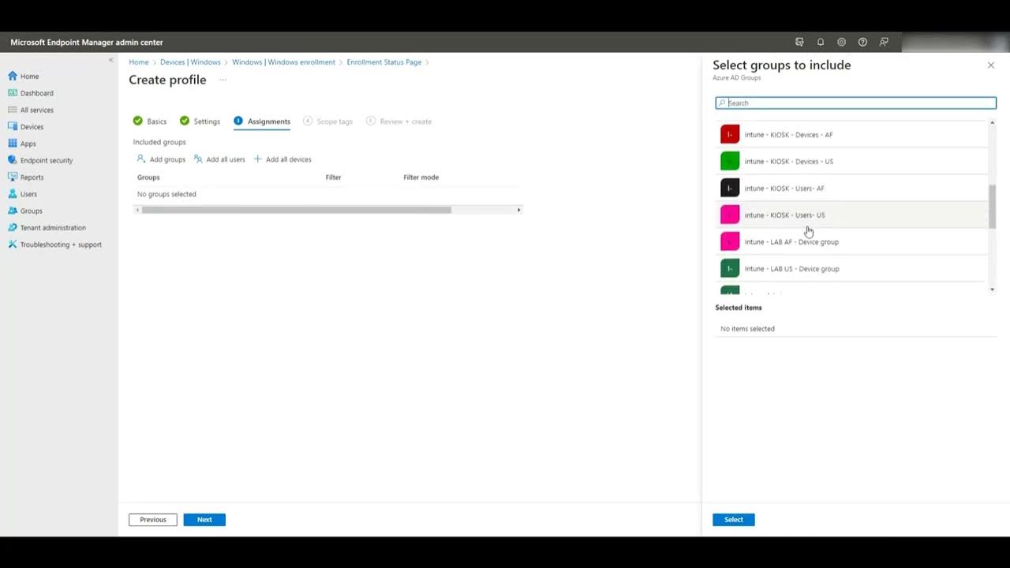Screen dimensions: 1010x568
Task: Open the settings gear in the header
Action: point(841,42)
